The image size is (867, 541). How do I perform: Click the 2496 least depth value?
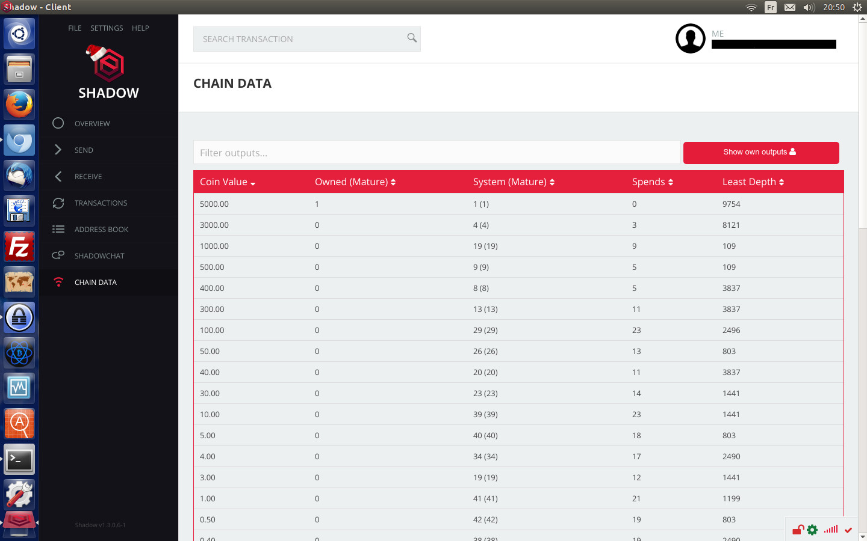pos(732,330)
